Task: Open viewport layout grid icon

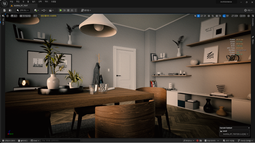Action: coord(248,16)
